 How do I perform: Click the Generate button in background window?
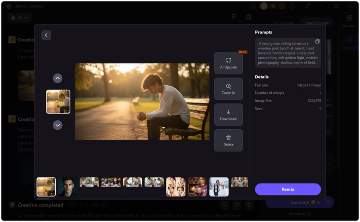[x=300, y=202]
